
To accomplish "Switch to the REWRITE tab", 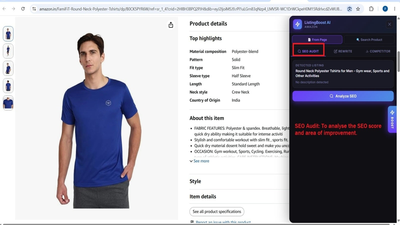I will pos(343,51).
